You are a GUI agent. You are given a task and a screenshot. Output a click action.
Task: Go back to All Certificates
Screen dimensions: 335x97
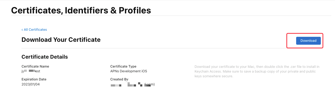[34, 30]
